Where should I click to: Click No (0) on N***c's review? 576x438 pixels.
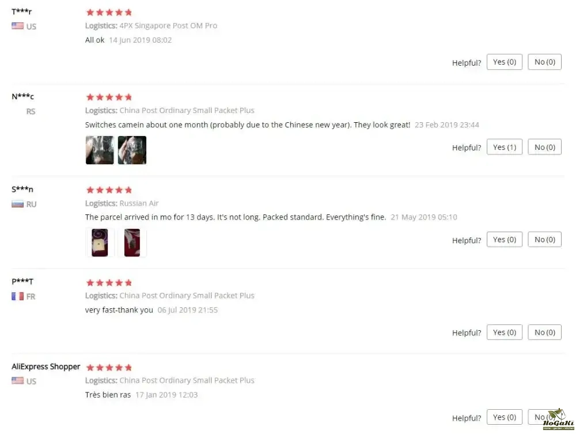coord(544,147)
